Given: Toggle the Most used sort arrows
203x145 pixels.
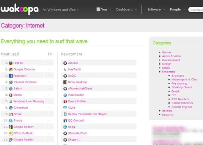Looking at the screenshot, I should pyautogui.click(x=50, y=54).
